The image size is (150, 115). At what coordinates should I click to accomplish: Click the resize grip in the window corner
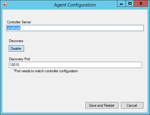click(x=146, y=111)
